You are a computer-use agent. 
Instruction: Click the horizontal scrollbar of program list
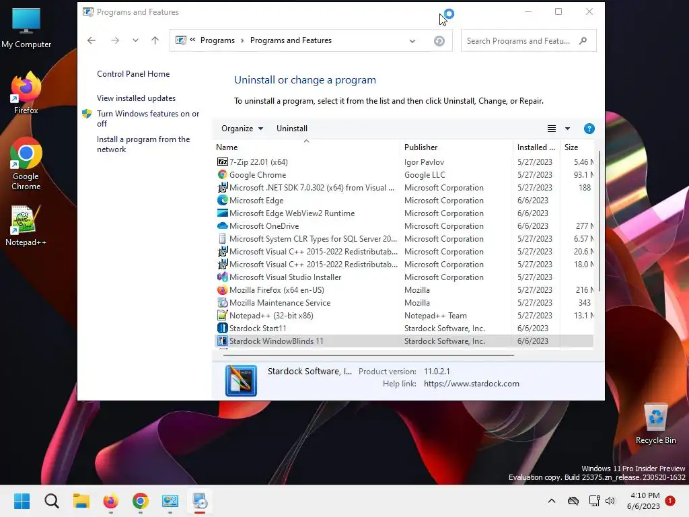click(x=368, y=355)
